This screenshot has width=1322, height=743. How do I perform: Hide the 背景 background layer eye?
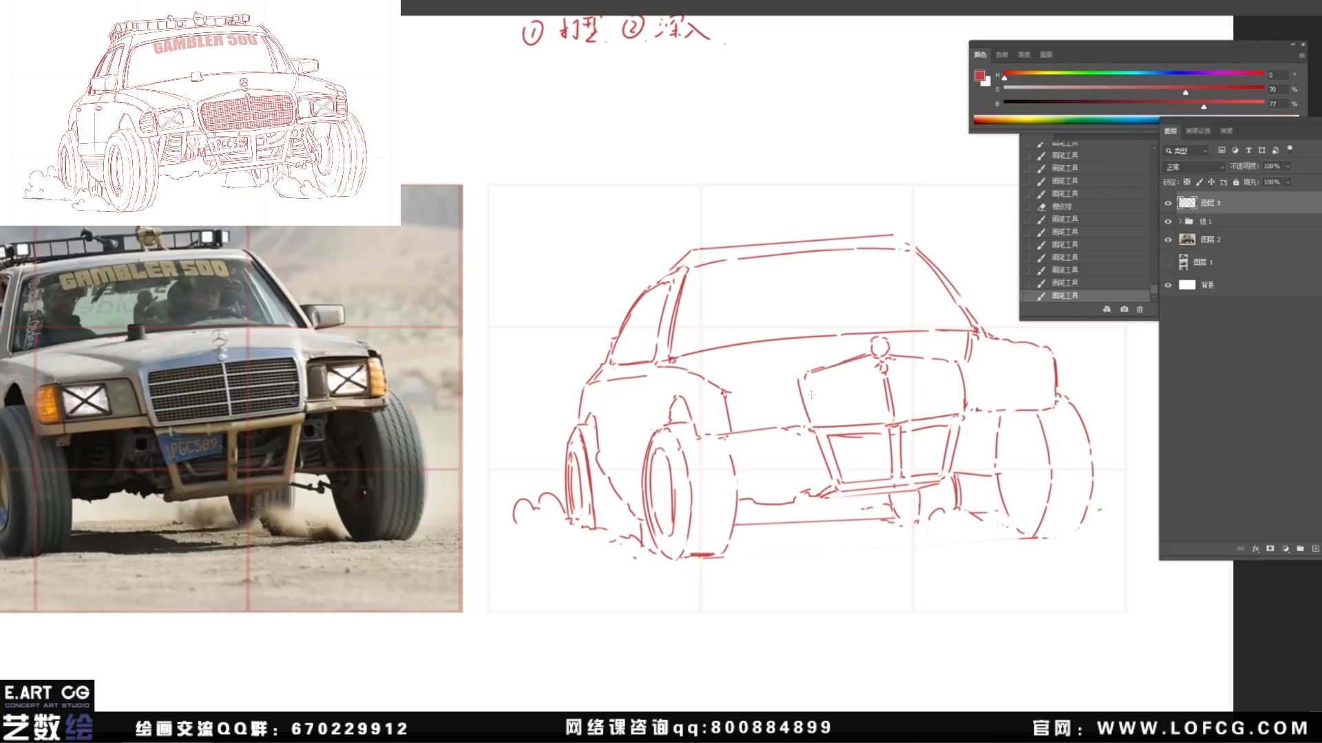click(x=1168, y=285)
